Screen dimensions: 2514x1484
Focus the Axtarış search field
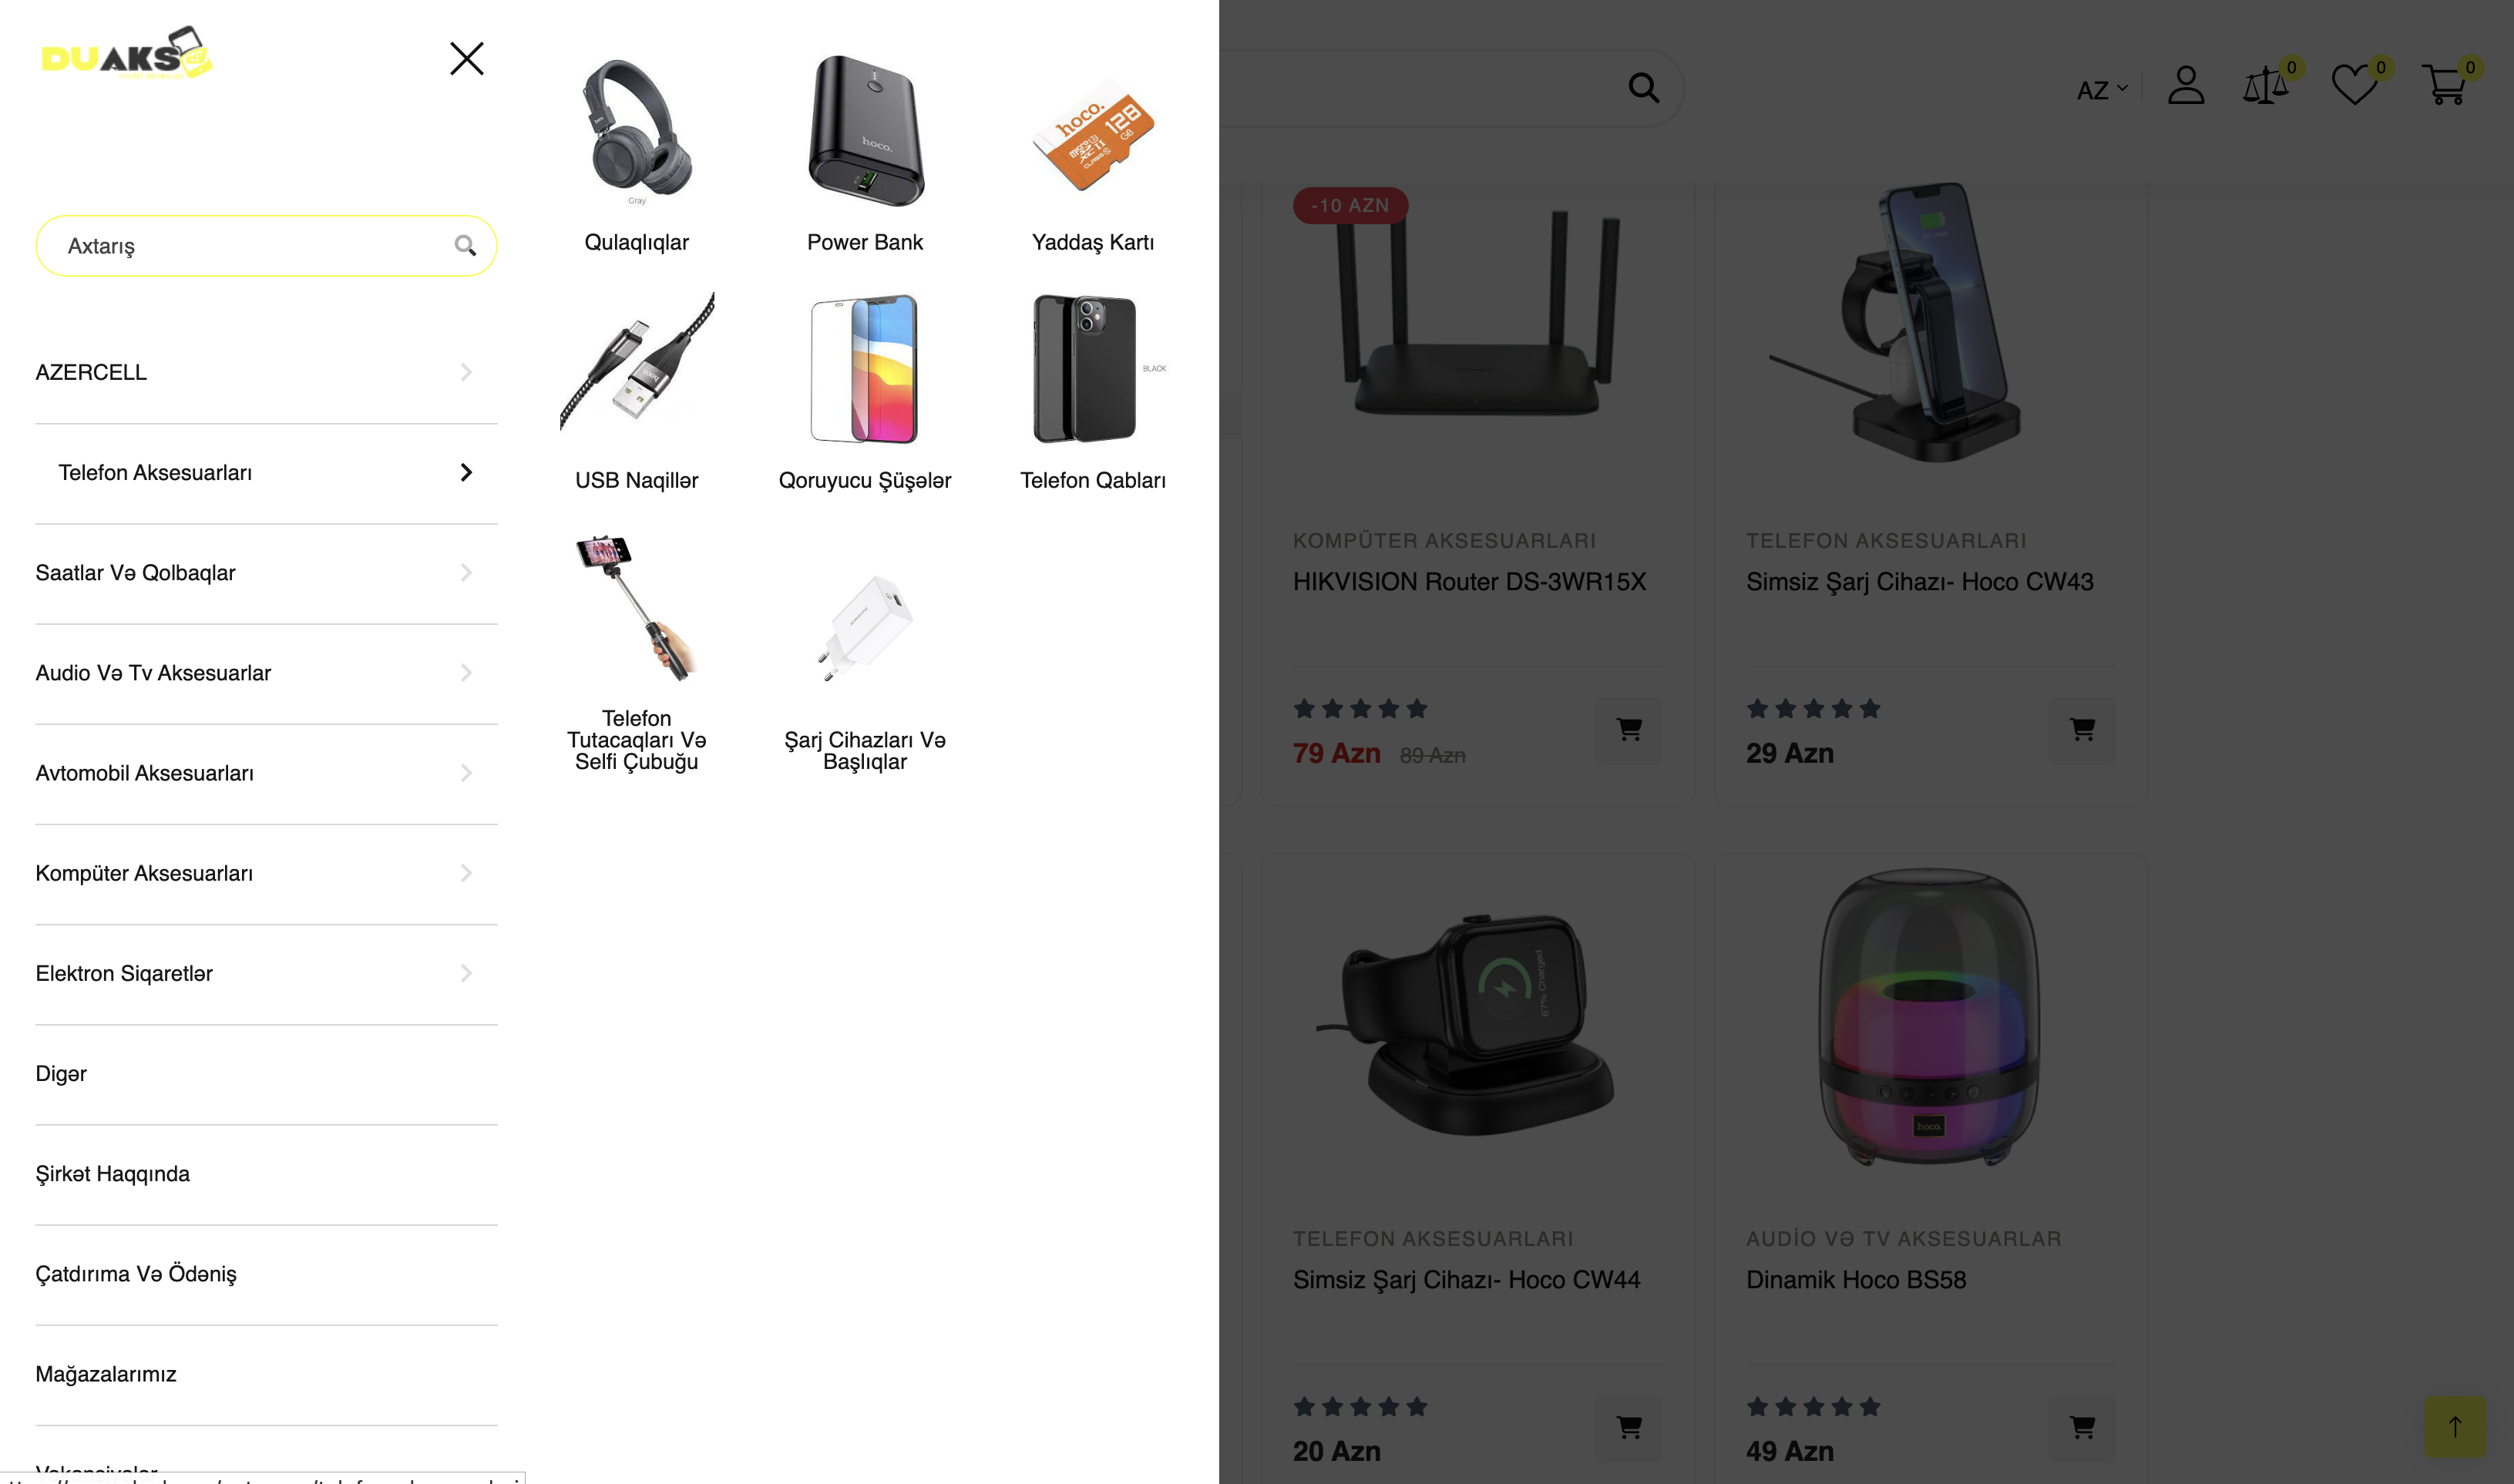point(266,246)
